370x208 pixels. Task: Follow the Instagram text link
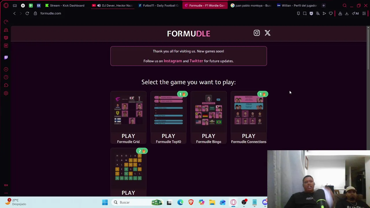[x=173, y=61]
